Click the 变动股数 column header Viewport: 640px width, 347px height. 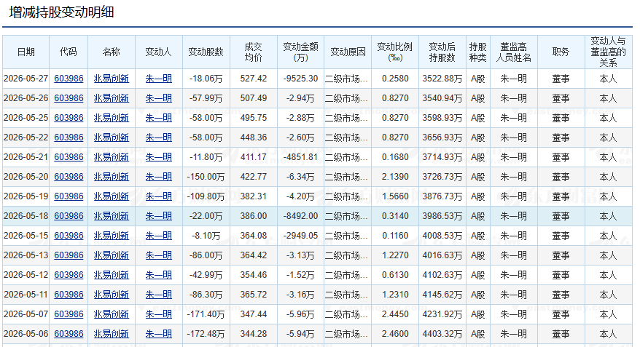coord(206,52)
